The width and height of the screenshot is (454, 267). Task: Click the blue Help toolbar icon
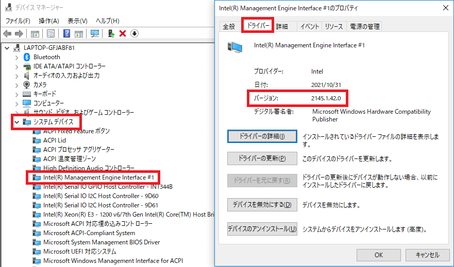point(66,34)
